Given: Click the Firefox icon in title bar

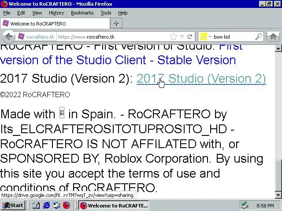Looking at the screenshot, I should tap(4, 4).
